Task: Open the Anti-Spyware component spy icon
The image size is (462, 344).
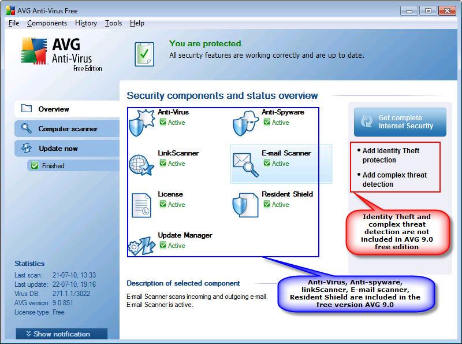Action: tap(245, 123)
